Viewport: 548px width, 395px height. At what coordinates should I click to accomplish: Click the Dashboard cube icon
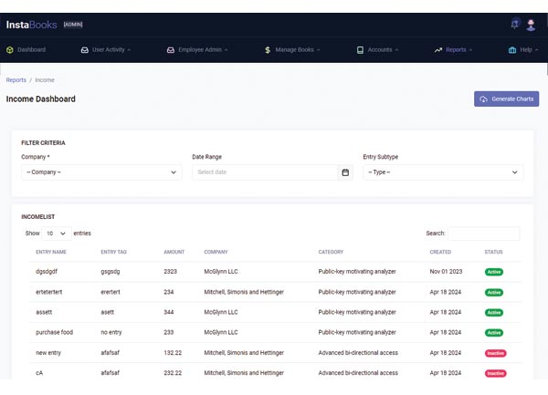click(10, 49)
